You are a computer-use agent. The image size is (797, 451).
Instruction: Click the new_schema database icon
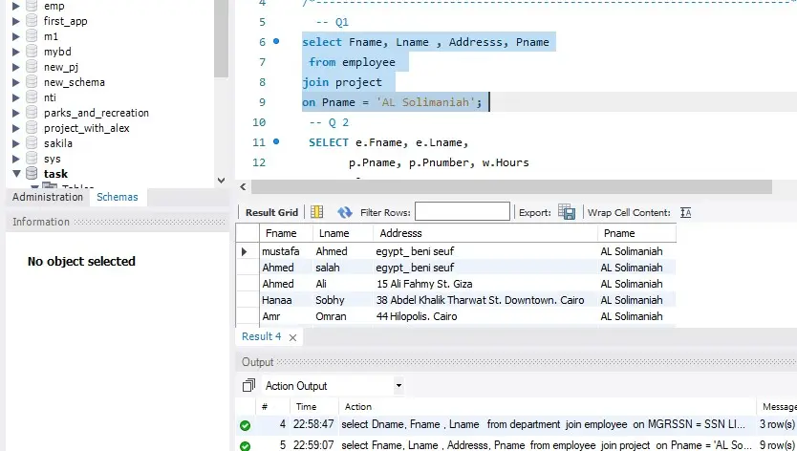pos(32,82)
